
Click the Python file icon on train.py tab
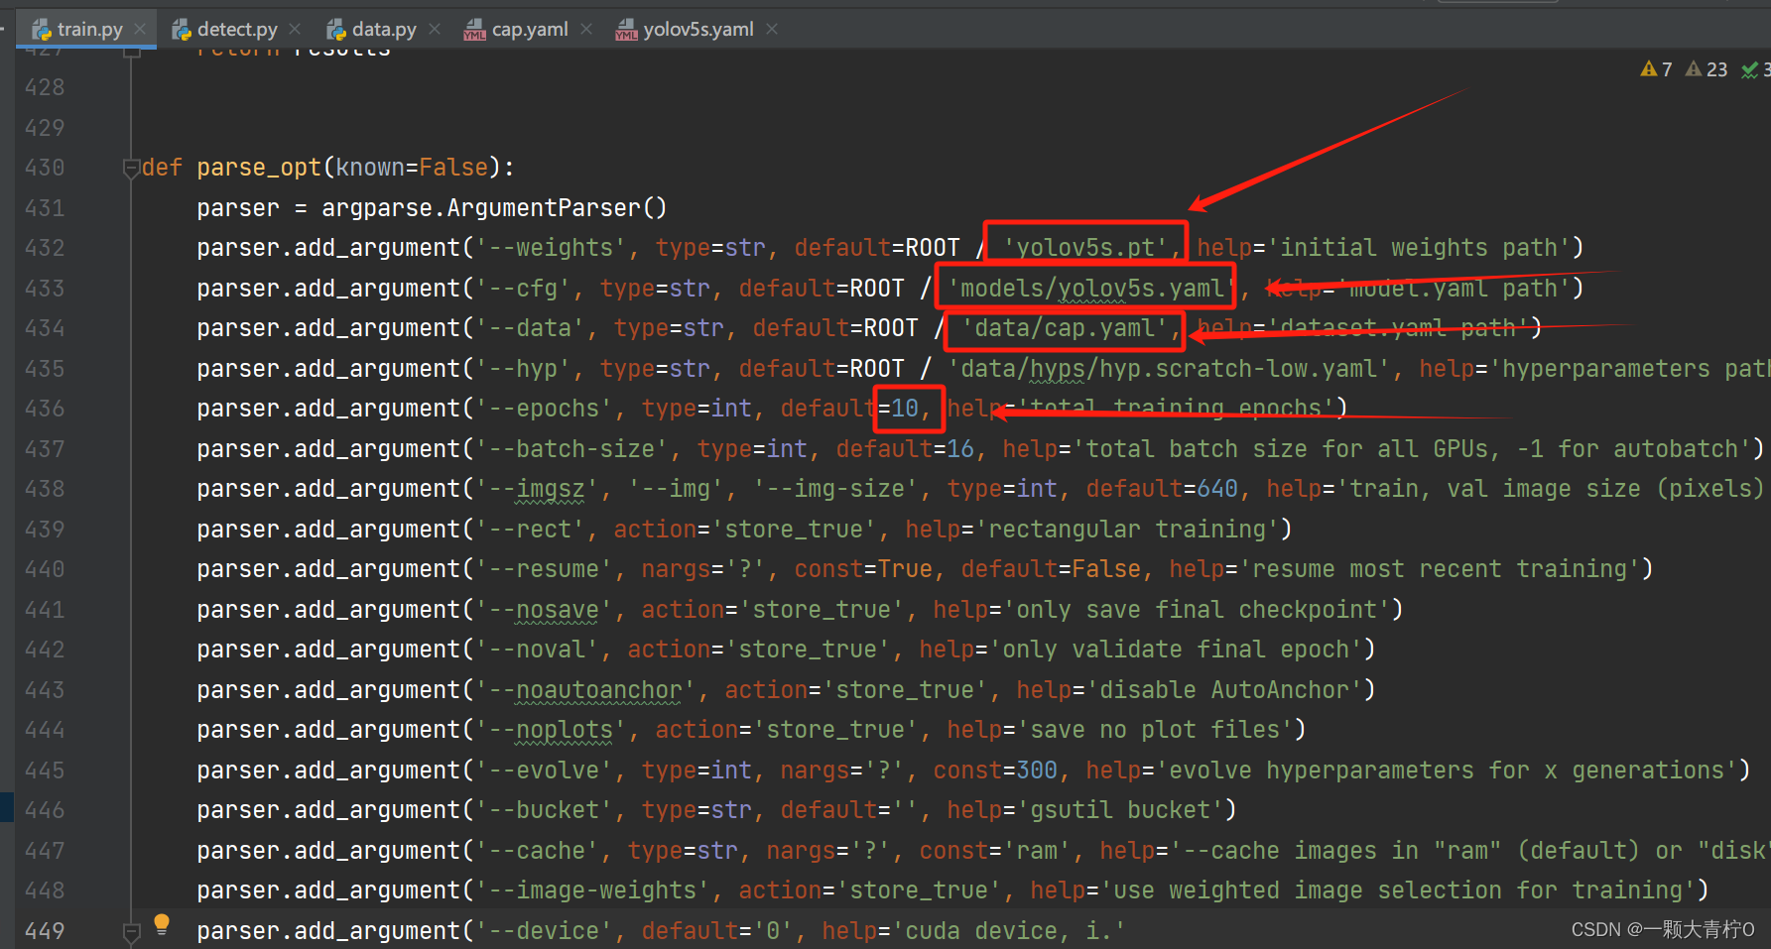tap(42, 30)
